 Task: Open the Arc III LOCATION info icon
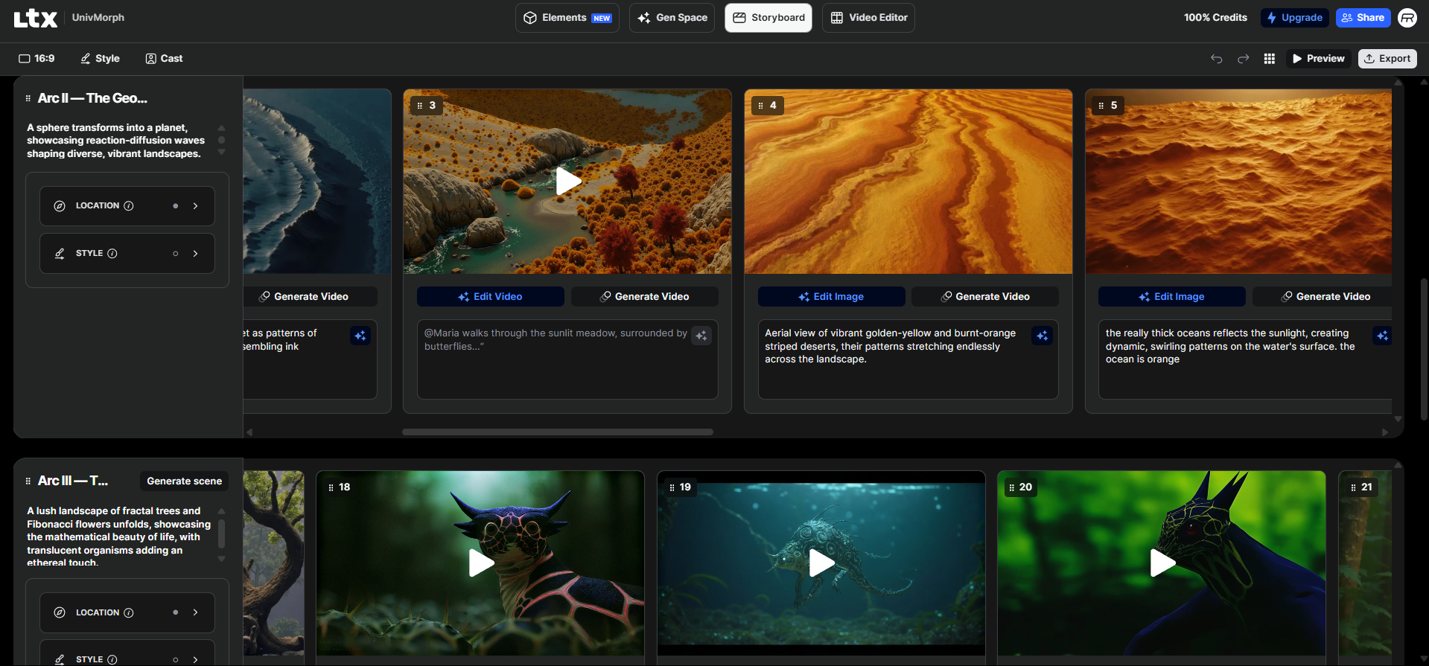coord(129,612)
